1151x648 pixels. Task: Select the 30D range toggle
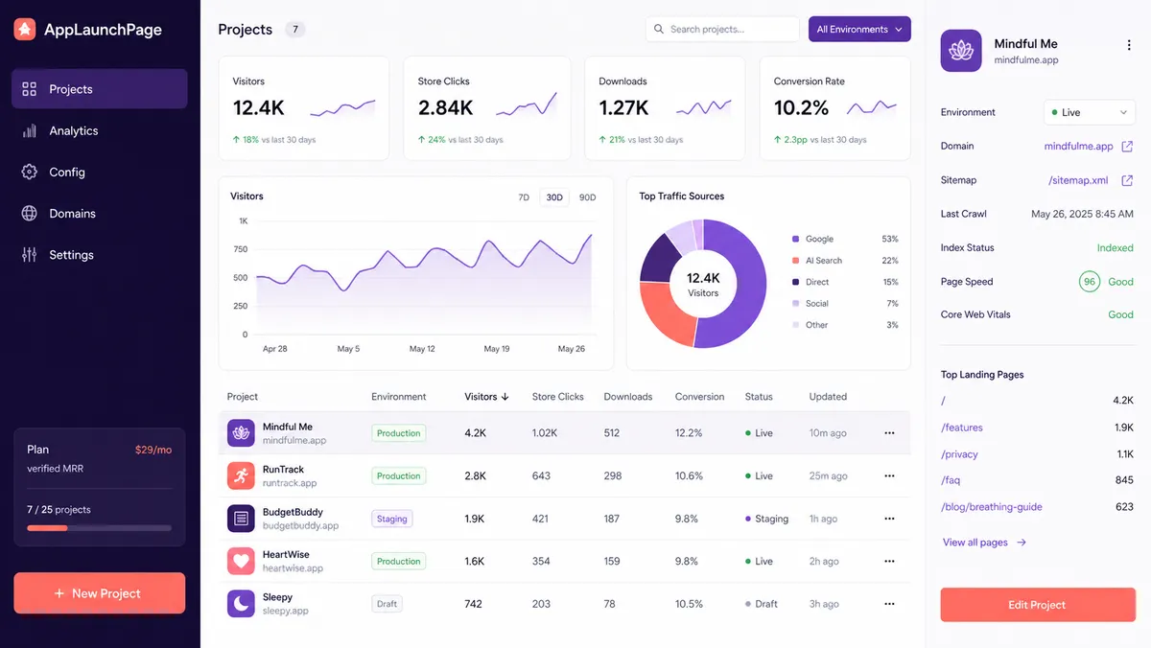[554, 197]
